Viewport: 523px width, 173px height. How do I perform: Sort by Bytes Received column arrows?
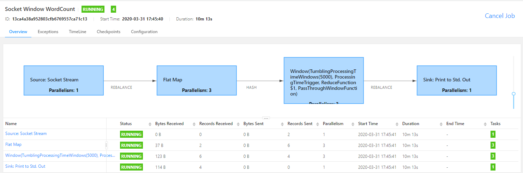coord(194,124)
